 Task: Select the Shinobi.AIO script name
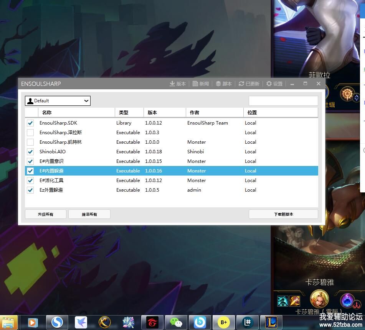pos(53,152)
